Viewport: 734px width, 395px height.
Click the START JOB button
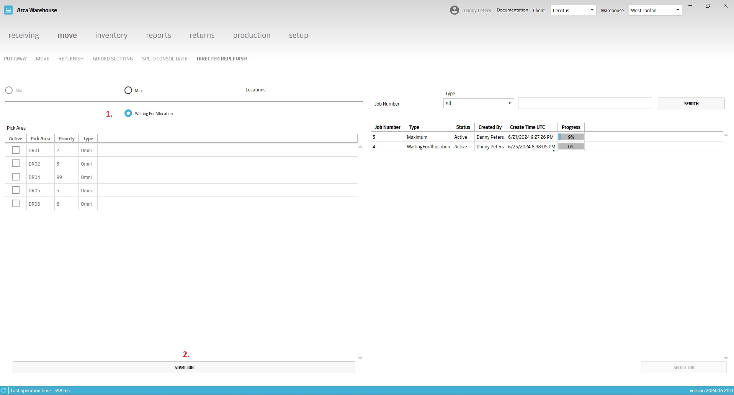click(x=184, y=367)
